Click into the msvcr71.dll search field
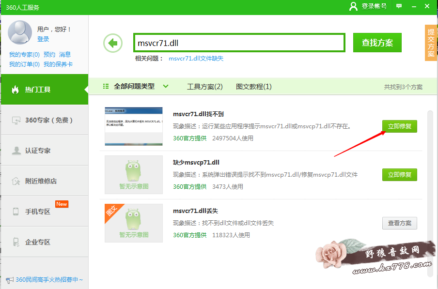The height and width of the screenshot is (289, 438). (239, 43)
